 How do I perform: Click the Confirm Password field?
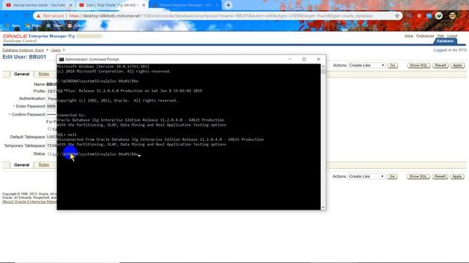coord(51,115)
